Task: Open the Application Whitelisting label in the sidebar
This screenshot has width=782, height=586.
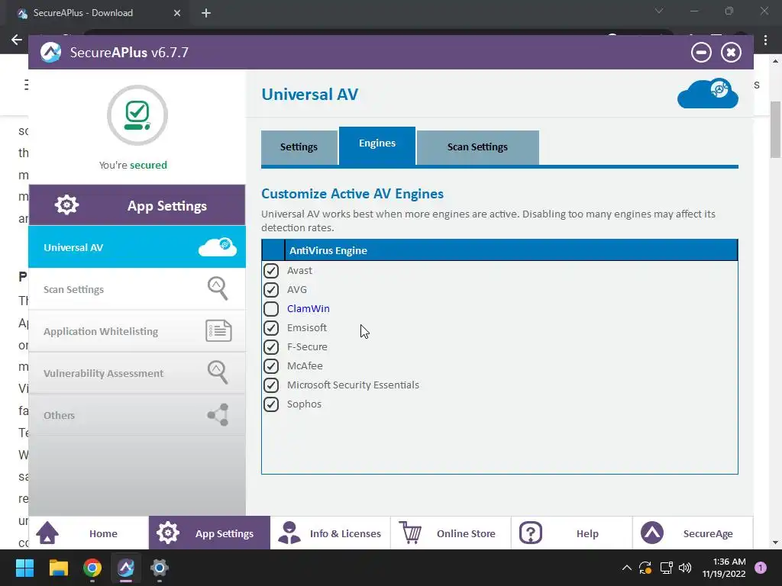Action: (x=101, y=331)
